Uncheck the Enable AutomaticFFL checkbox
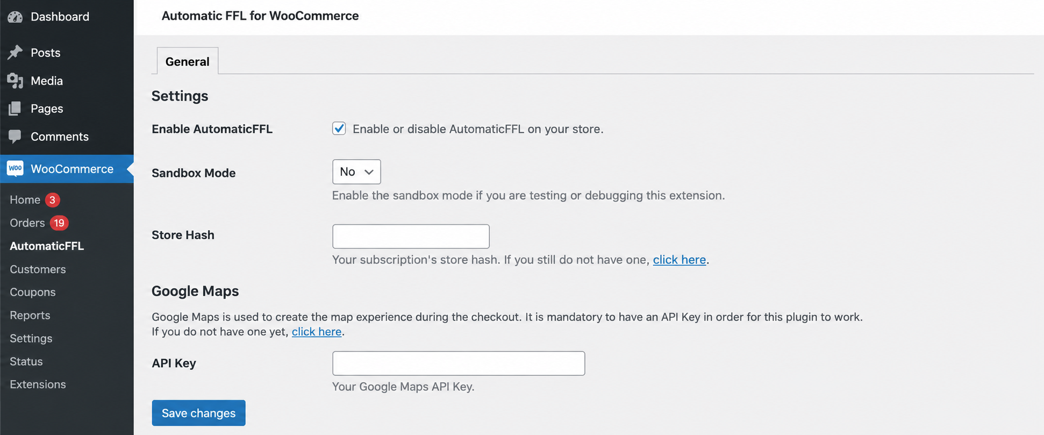Viewport: 1044px width, 435px height. coord(339,129)
